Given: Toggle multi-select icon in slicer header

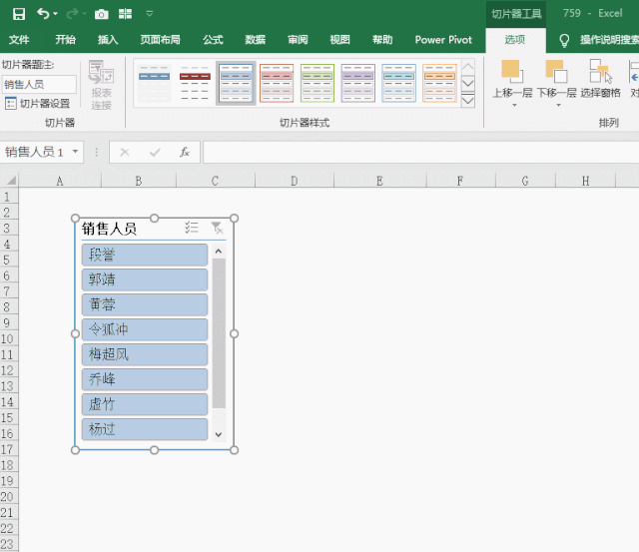Looking at the screenshot, I should pyautogui.click(x=192, y=228).
